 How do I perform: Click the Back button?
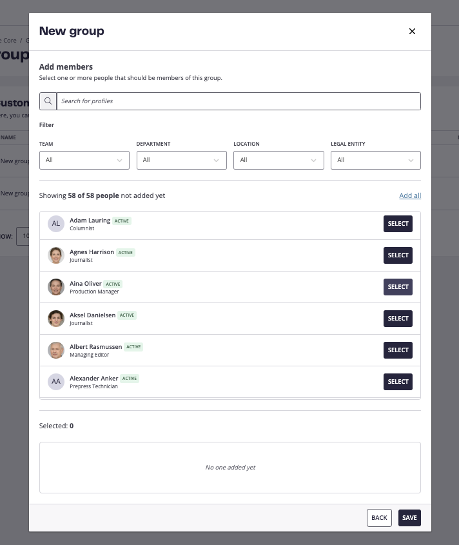click(x=379, y=518)
